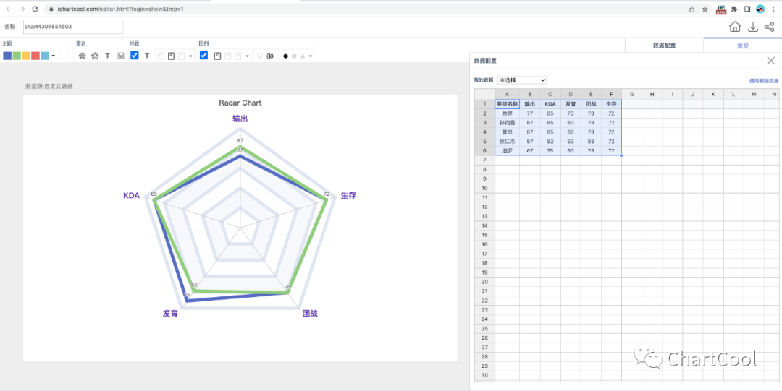Screen dimensions: 782x391
Task: Select the third faded legend position icon
Action: coord(238,56)
